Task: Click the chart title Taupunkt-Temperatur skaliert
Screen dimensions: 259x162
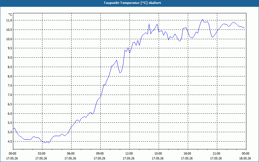Action: (132, 3)
